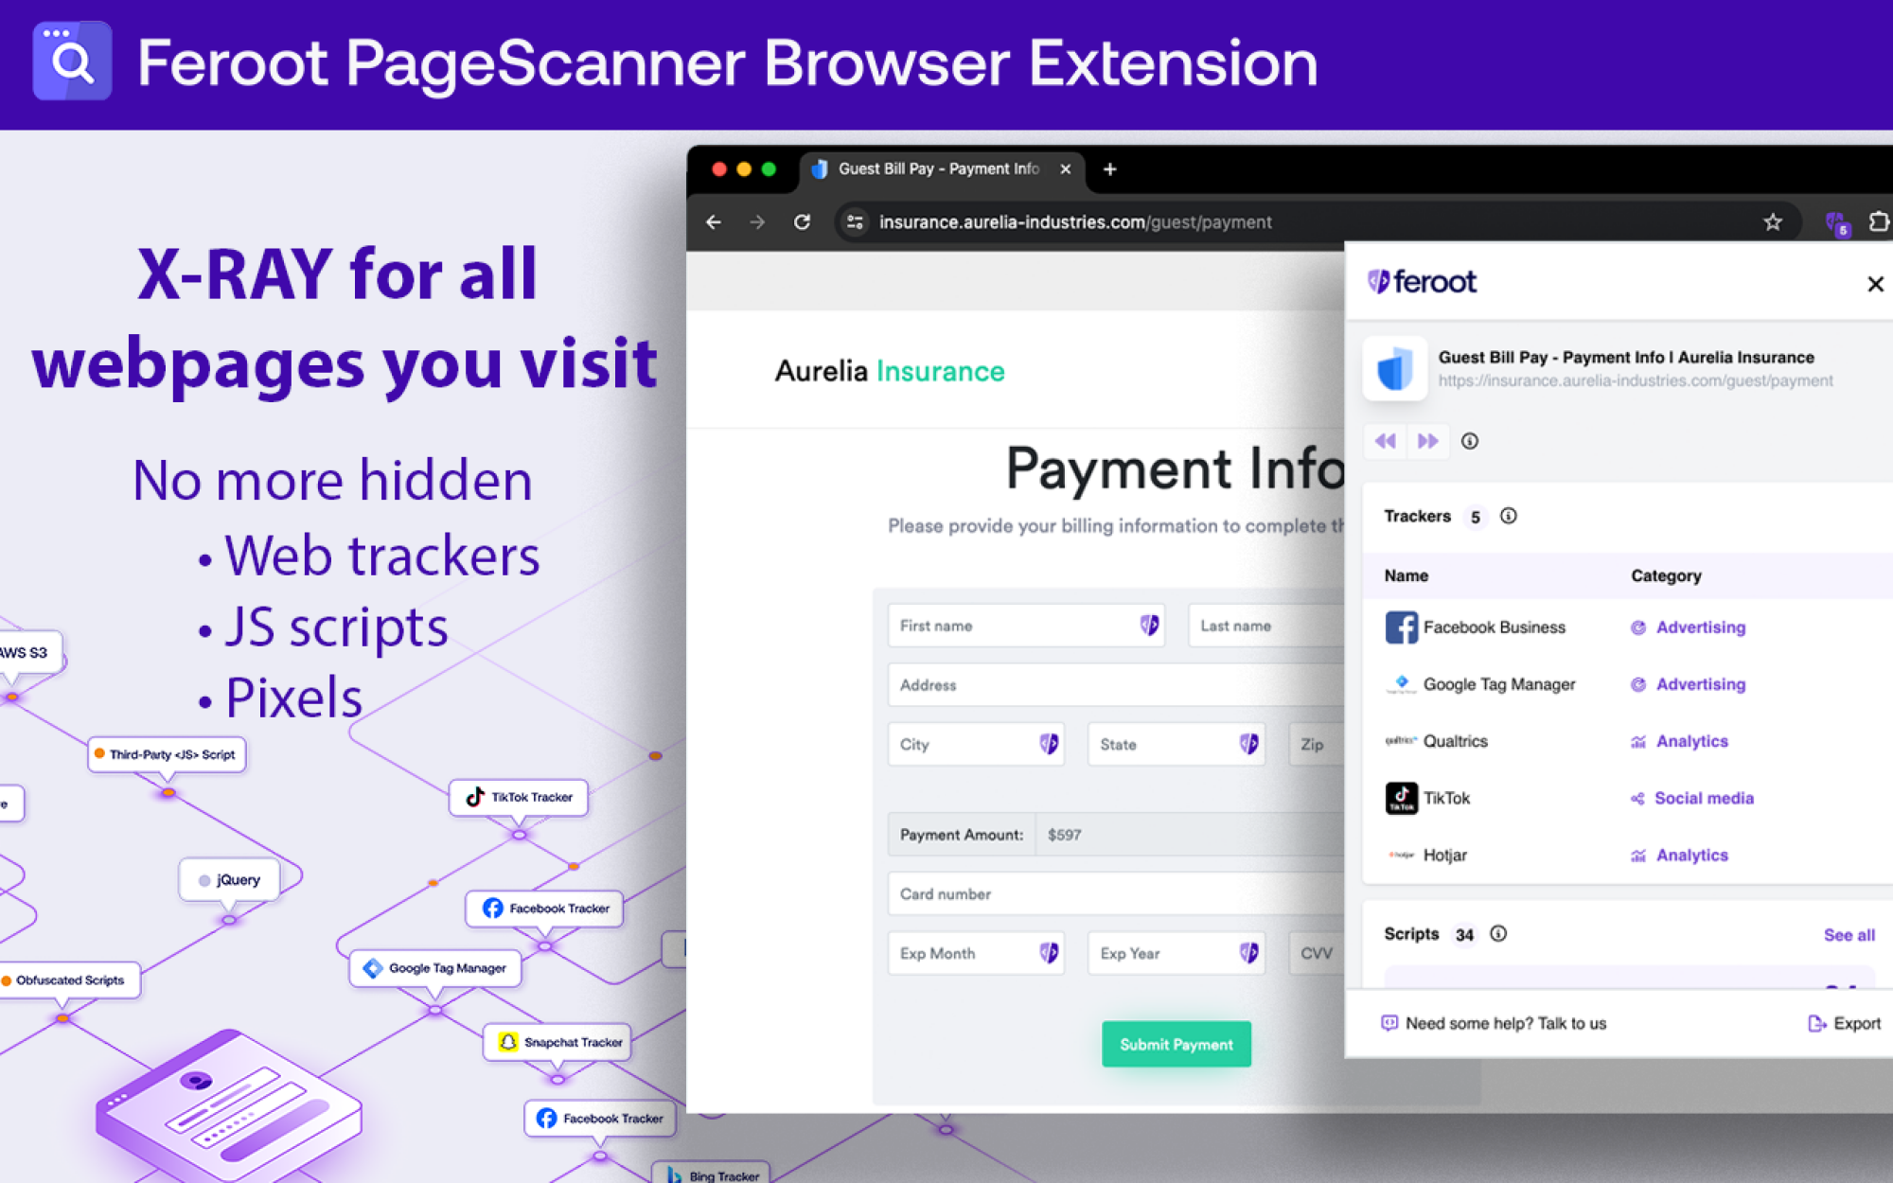1893x1183 pixels.
Task: Click the Analytics category label for Hotjar
Action: click(x=1691, y=855)
